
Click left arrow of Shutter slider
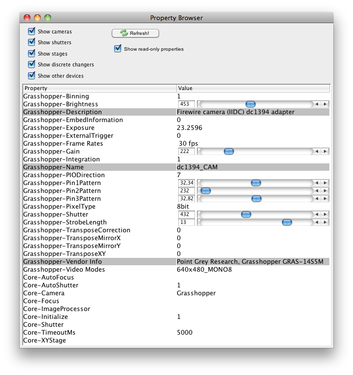pos(318,215)
